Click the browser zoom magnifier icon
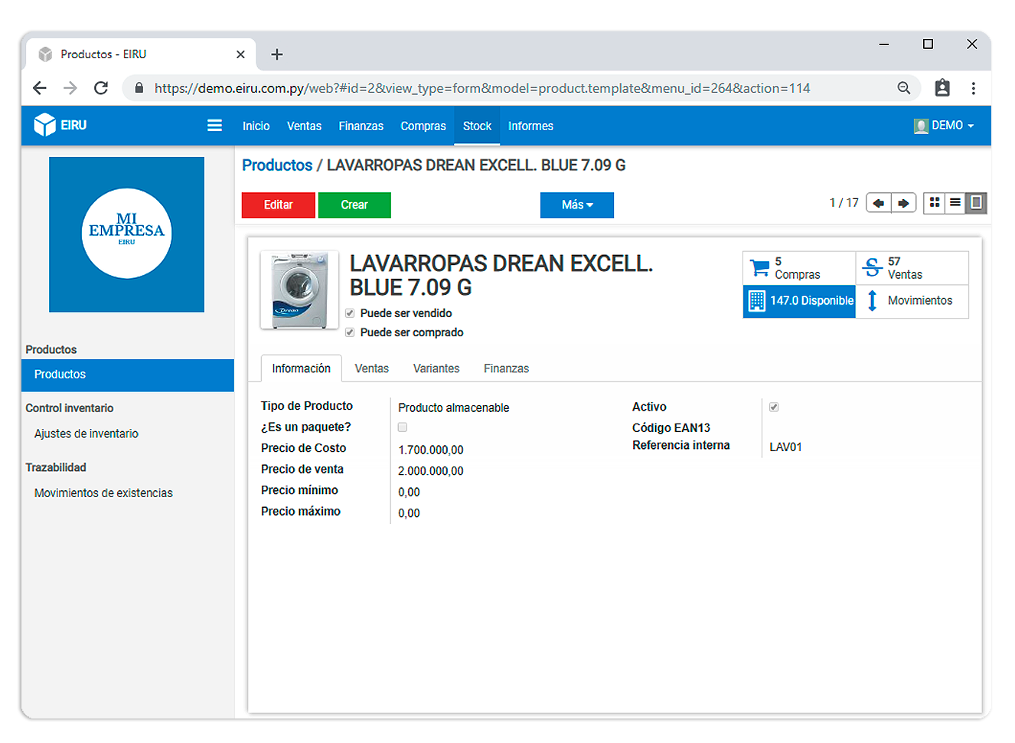This screenshot has height=743, width=1015. (904, 88)
